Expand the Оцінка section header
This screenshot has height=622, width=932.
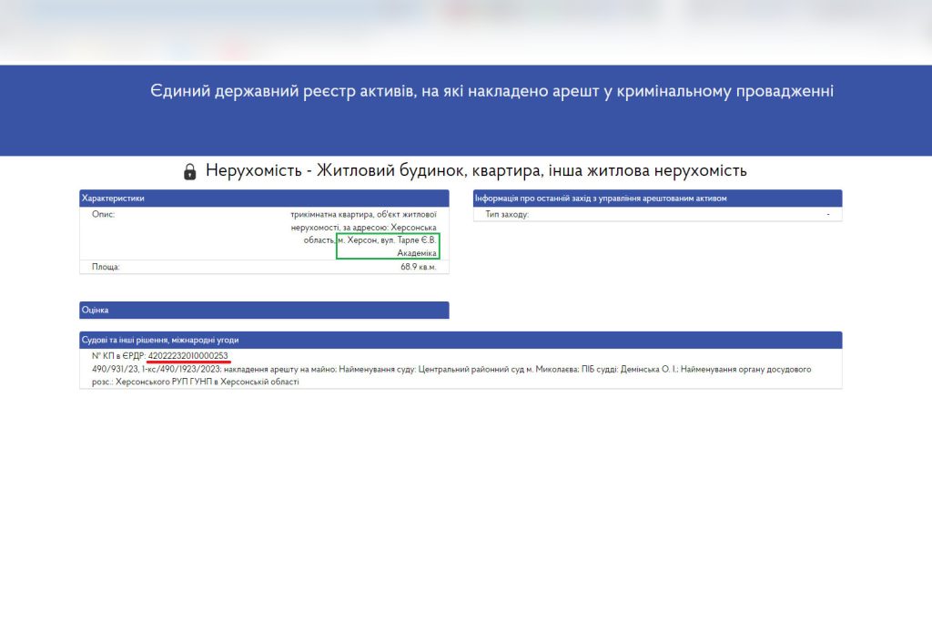tap(264, 310)
